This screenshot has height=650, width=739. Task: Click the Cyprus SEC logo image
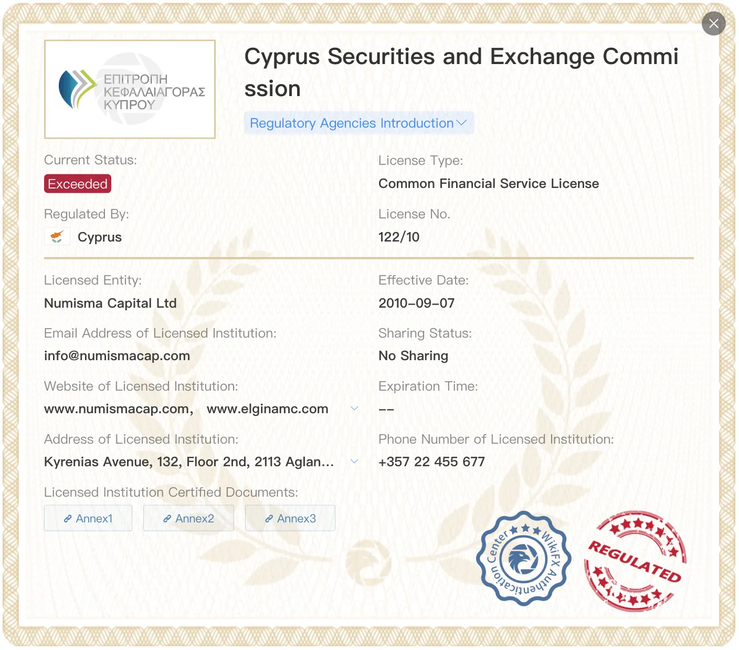point(130,89)
